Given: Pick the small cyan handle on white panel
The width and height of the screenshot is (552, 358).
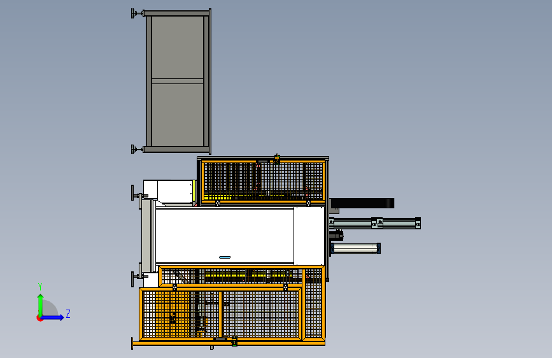Looking at the screenshot, I should (225, 257).
